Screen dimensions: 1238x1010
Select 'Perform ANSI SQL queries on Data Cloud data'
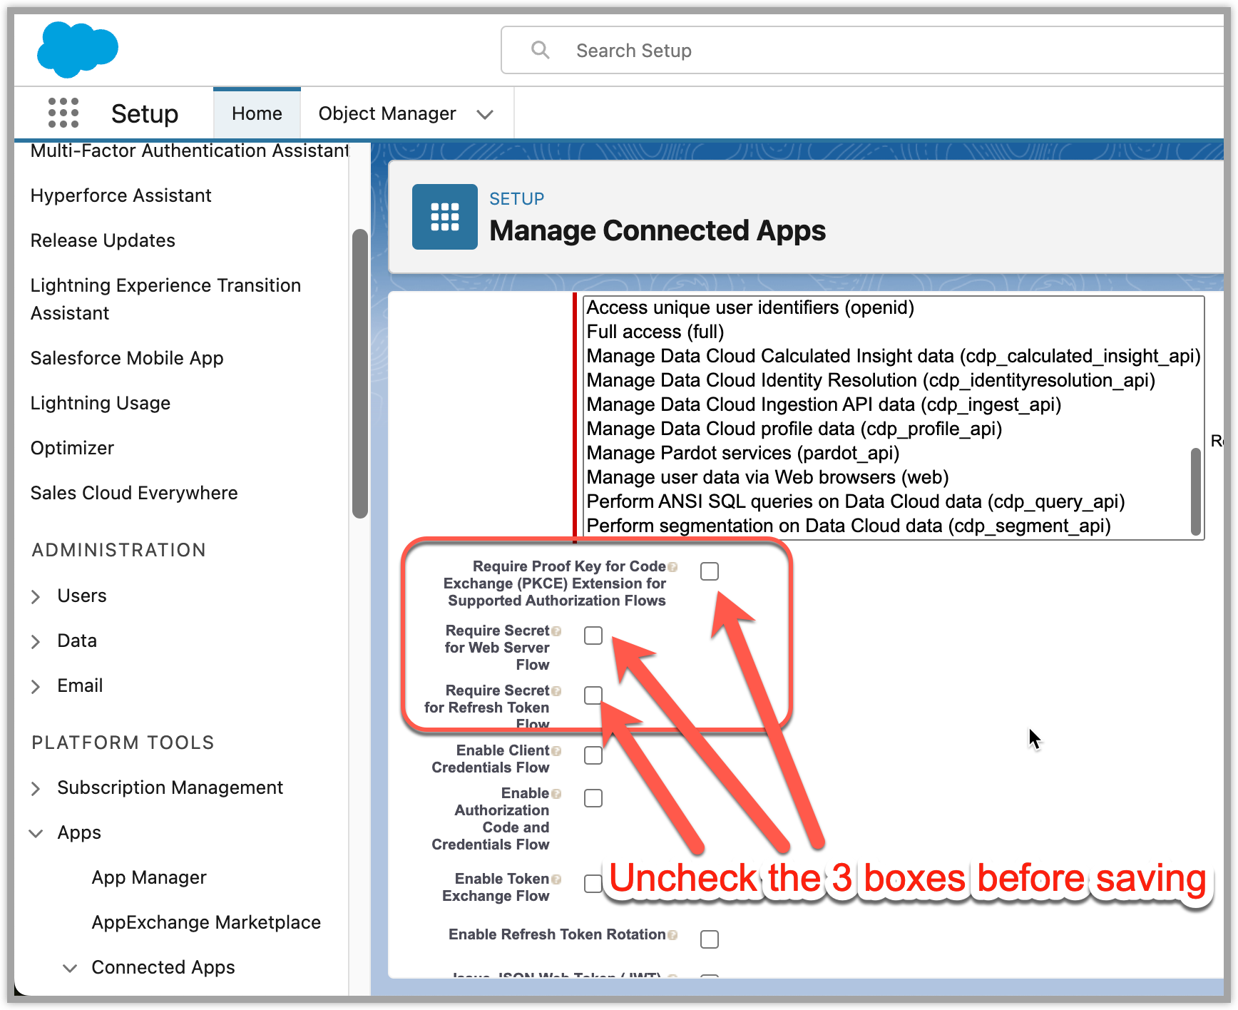point(856,501)
